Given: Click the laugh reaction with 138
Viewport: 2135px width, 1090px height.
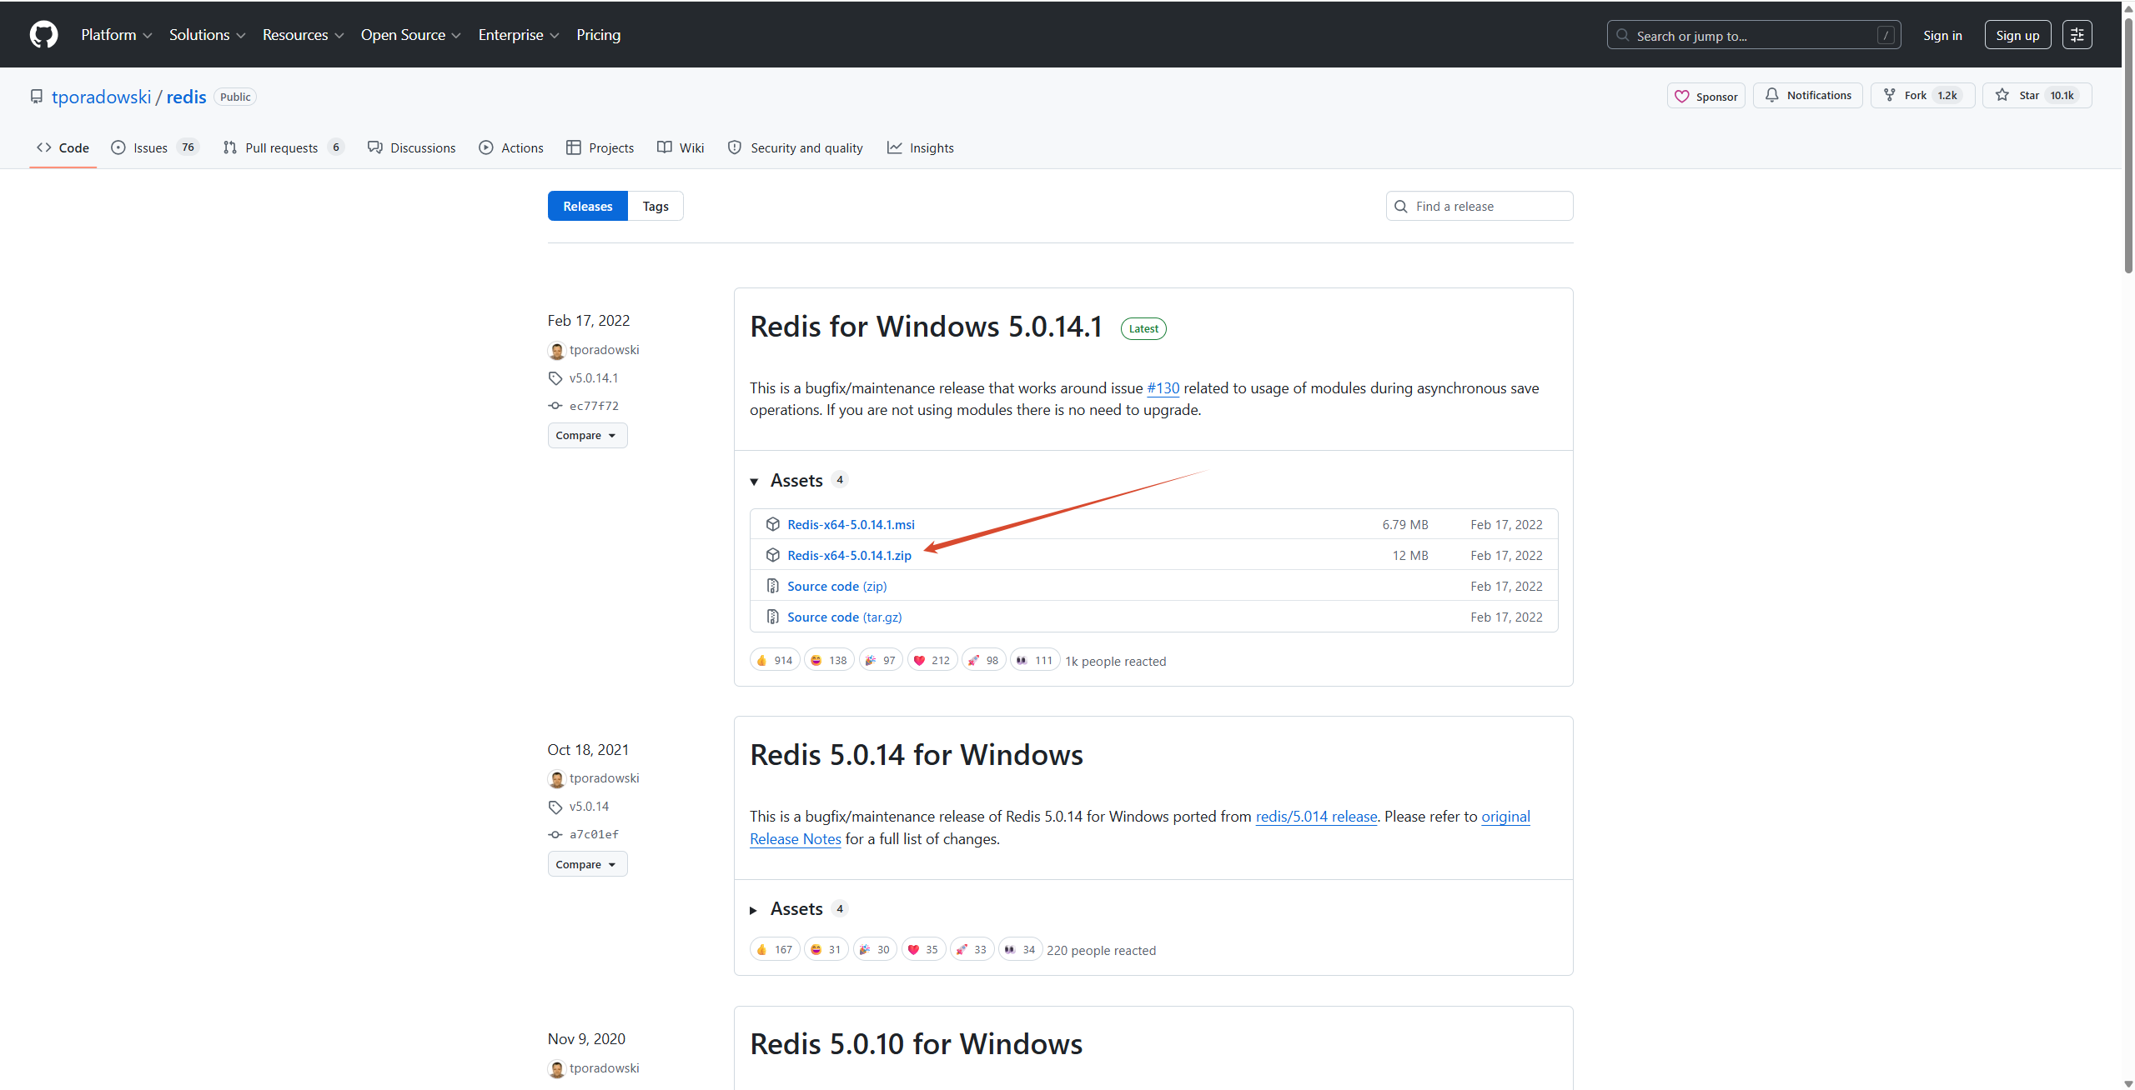Looking at the screenshot, I should tap(829, 660).
